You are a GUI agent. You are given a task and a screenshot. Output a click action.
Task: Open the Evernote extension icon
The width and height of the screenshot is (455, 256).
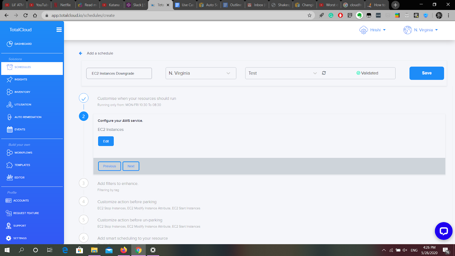359,15
